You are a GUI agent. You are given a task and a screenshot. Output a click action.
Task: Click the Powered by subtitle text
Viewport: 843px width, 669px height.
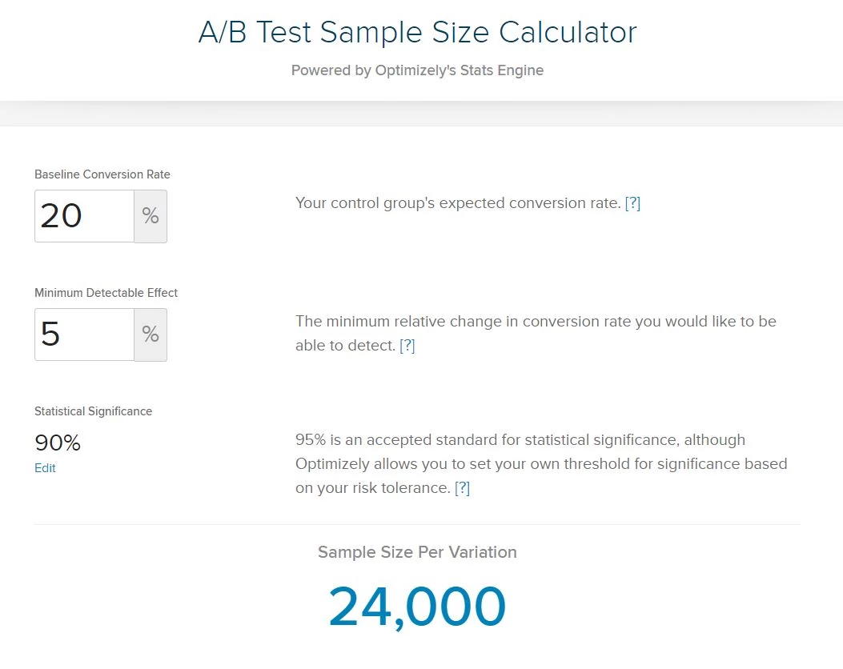click(417, 70)
